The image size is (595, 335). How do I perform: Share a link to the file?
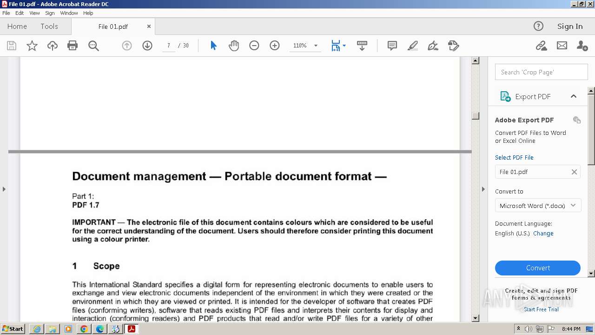(541, 46)
